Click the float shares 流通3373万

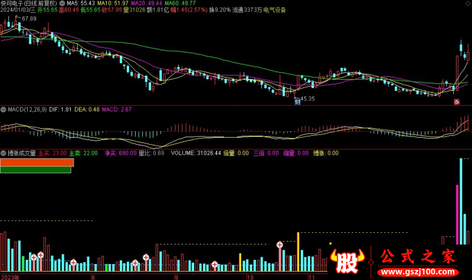(247, 10)
